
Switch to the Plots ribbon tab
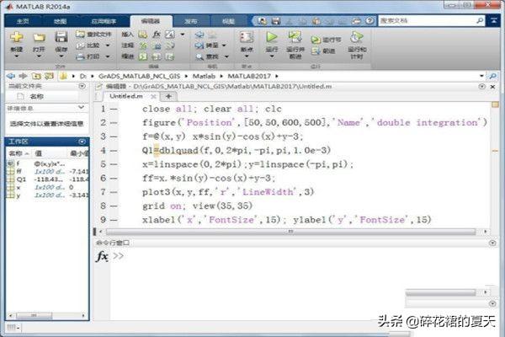click(61, 21)
